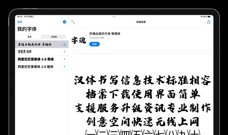Tap the sample line 创意空间快速无线上网
This screenshot has height=135, width=228.
click(143, 122)
